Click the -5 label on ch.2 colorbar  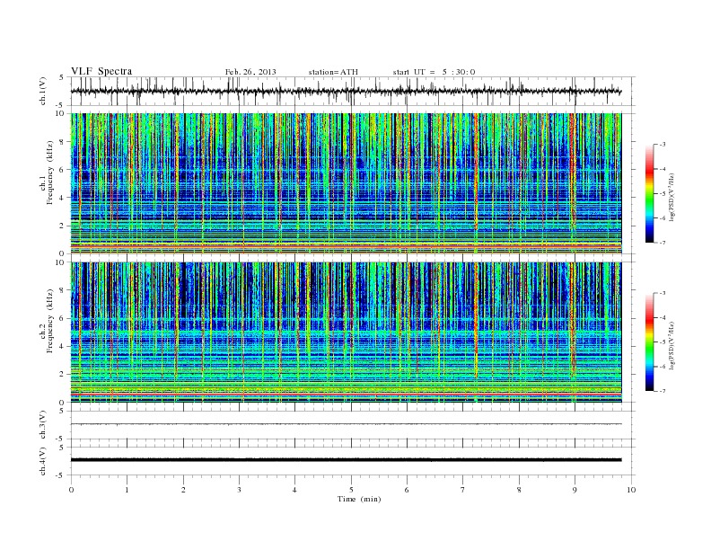point(663,342)
